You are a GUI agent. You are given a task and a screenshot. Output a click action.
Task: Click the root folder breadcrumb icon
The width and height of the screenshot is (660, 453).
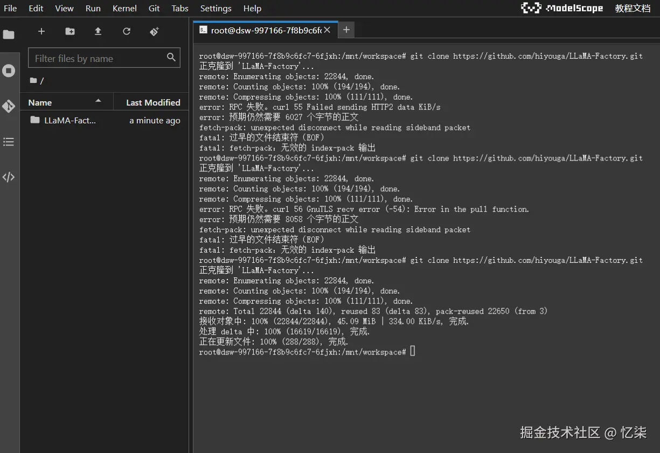click(x=33, y=81)
